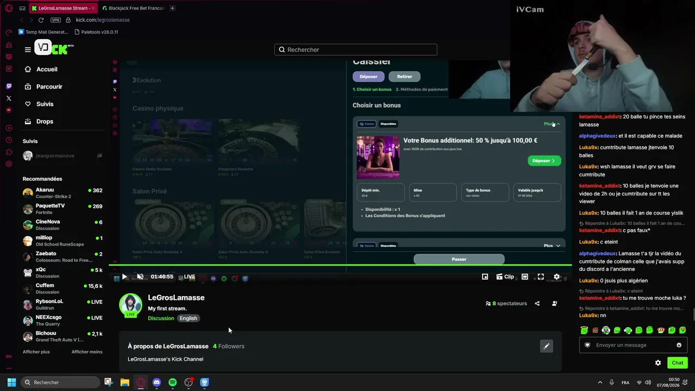The height and width of the screenshot is (391, 695).
Task: Open the Opera main menu logo
Action: (x=9, y=8)
